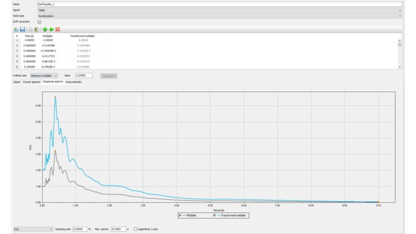Switch to the Fourier spectra tab
This screenshot has width=416, height=234.
tap(32, 82)
